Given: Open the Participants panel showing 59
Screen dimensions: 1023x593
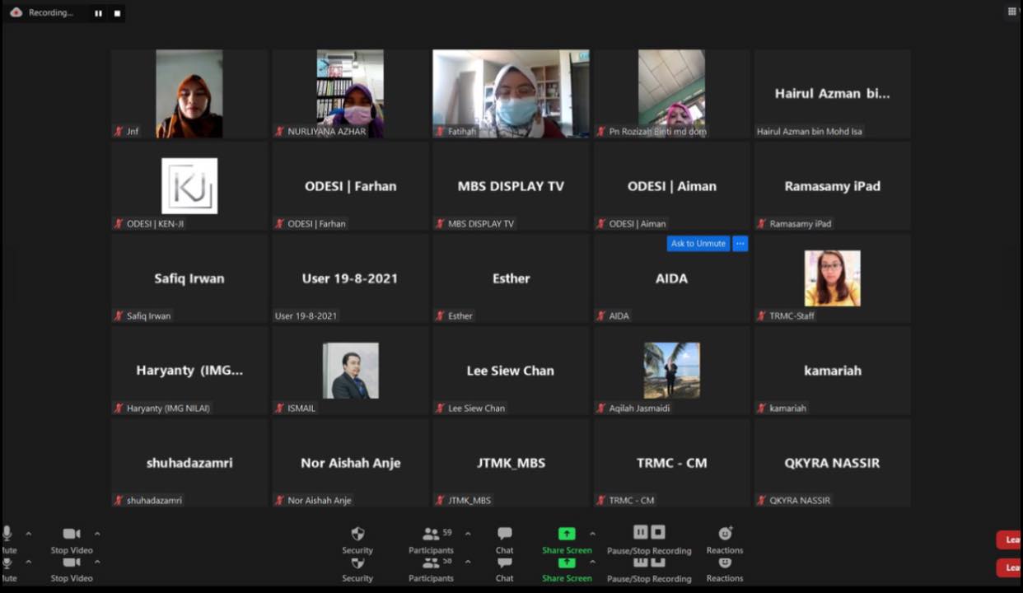Looking at the screenshot, I should (431, 539).
